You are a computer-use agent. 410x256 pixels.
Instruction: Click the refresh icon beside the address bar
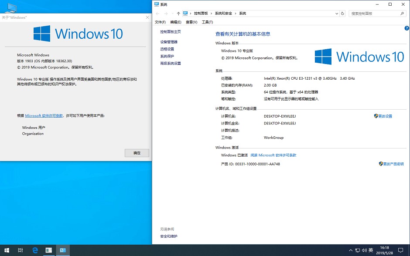(342, 13)
